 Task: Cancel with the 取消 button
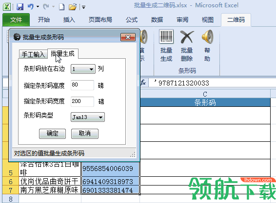(85, 134)
